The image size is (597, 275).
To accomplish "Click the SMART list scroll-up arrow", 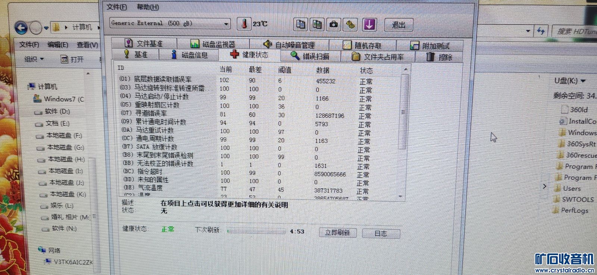I will (405, 70).
